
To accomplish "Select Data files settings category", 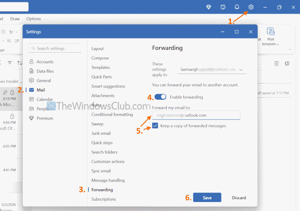I will coord(45,71).
